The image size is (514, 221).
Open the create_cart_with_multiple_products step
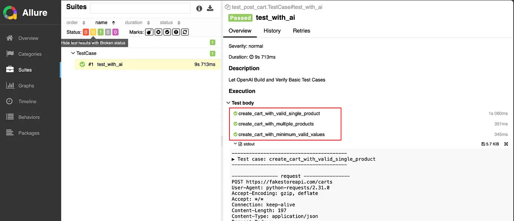pyautogui.click(x=276, y=124)
